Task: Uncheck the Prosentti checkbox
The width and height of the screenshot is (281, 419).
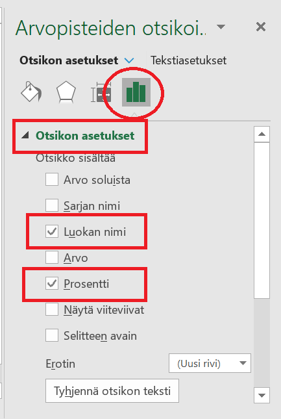Action: click(x=52, y=283)
